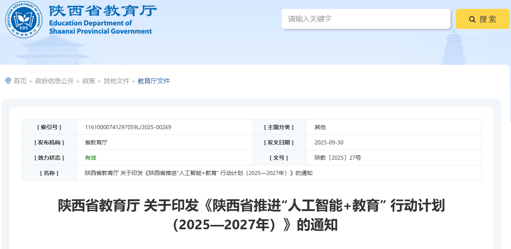Click the 其他 topic category value

point(320,127)
